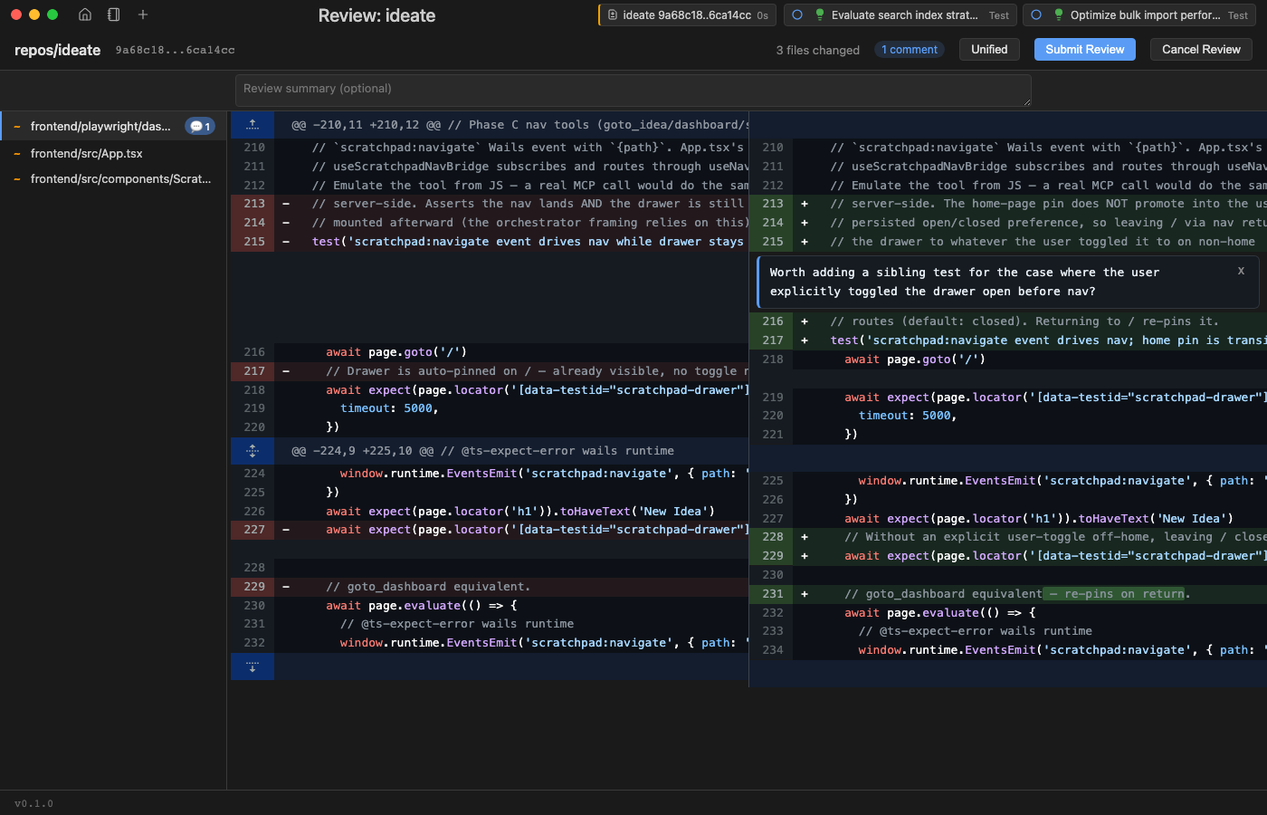Viewport: 1267px width, 815px height.
Task: Click modified marker beside frontend/src/App.tsx
Action: tap(17, 154)
